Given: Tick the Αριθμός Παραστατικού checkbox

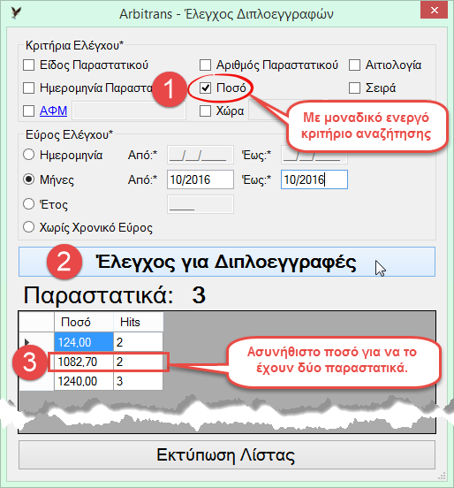Looking at the screenshot, I should tap(205, 65).
